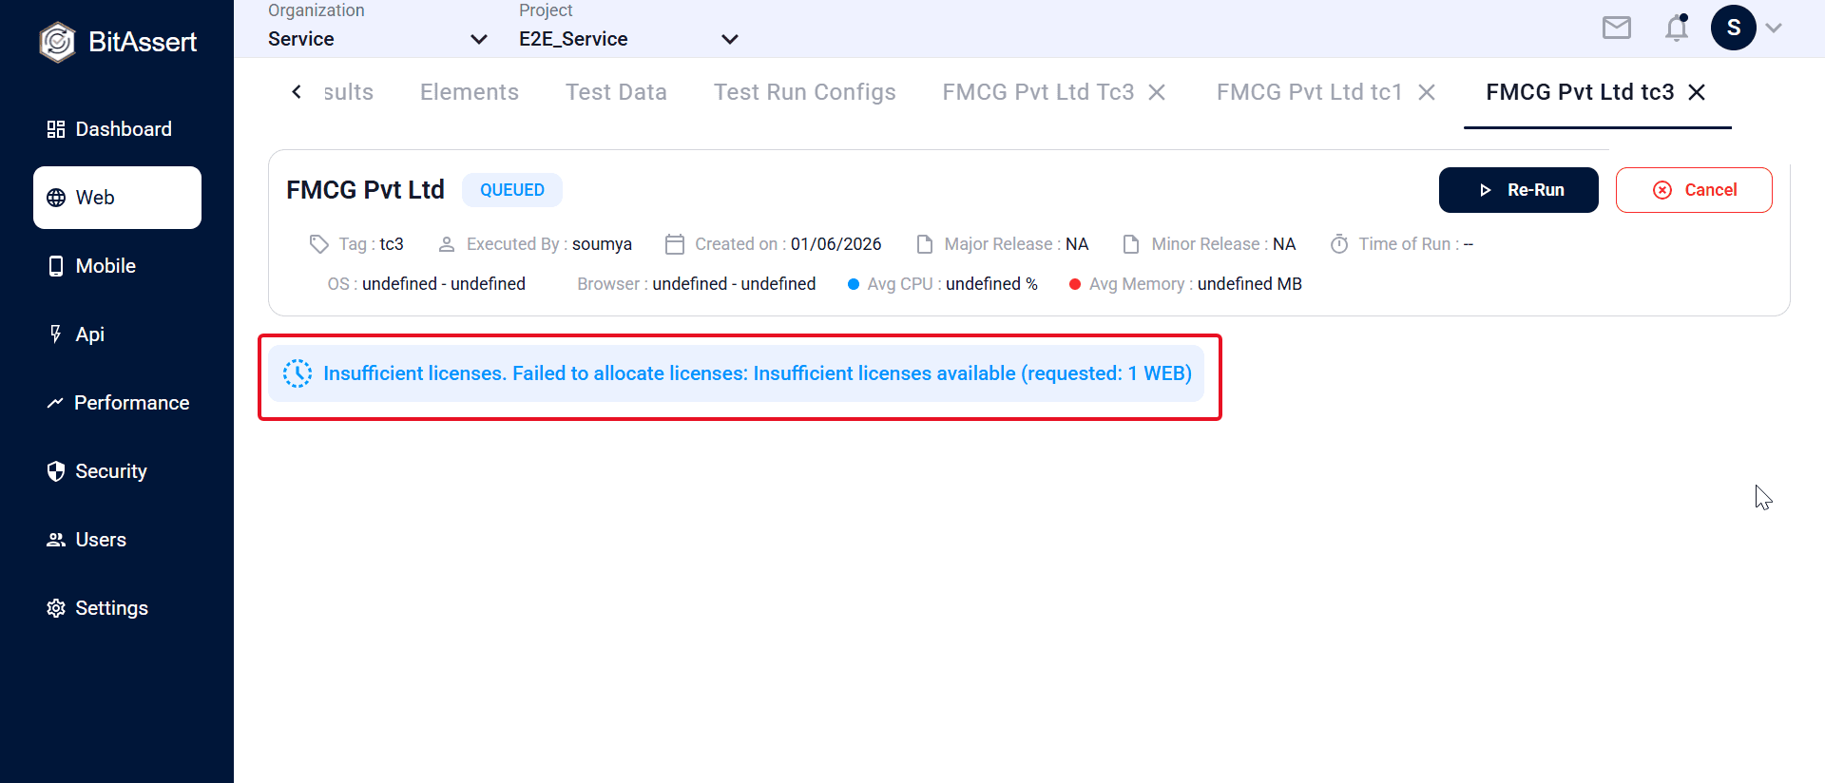Click the red dot beside Avg Memory
This screenshot has height=783, width=1825.
[1075, 284]
